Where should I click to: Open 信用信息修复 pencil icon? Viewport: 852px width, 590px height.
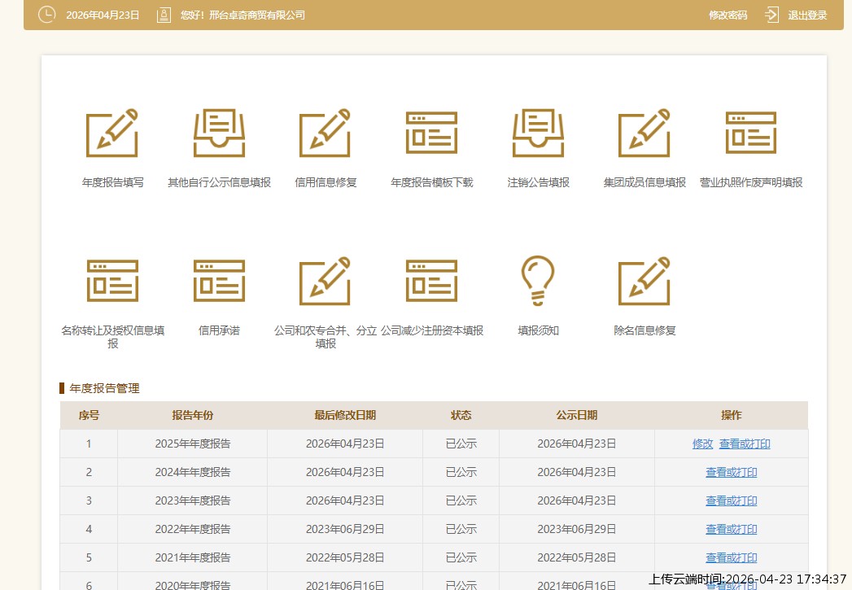[x=326, y=133]
